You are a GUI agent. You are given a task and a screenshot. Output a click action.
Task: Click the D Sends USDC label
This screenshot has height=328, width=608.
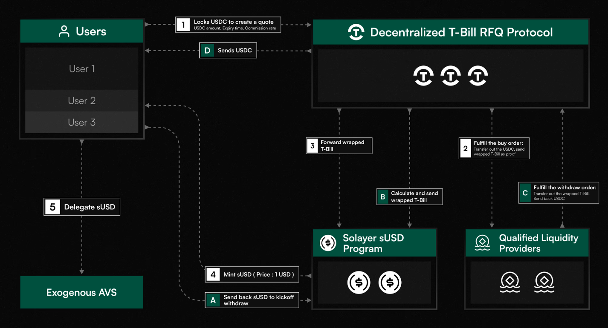[228, 50]
